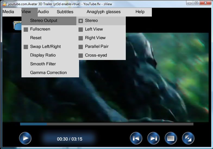Expand the Gamma Correction submenu
Image resolution: width=213 pixels, height=149 pixels.
click(x=50, y=73)
